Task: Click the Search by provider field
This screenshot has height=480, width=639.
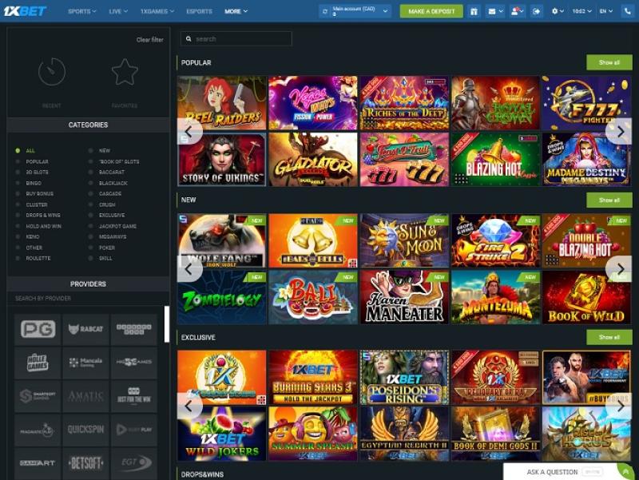Action: point(88,298)
